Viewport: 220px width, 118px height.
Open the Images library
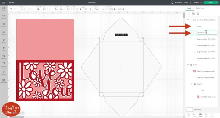pos(3,40)
